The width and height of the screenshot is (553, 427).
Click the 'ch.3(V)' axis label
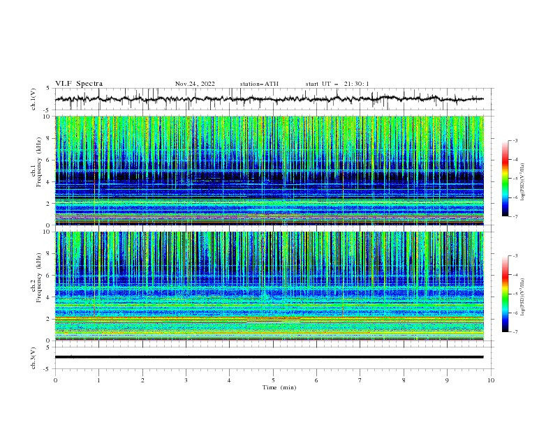pyautogui.click(x=34, y=358)
